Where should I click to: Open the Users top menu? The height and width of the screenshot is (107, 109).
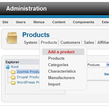21,22
